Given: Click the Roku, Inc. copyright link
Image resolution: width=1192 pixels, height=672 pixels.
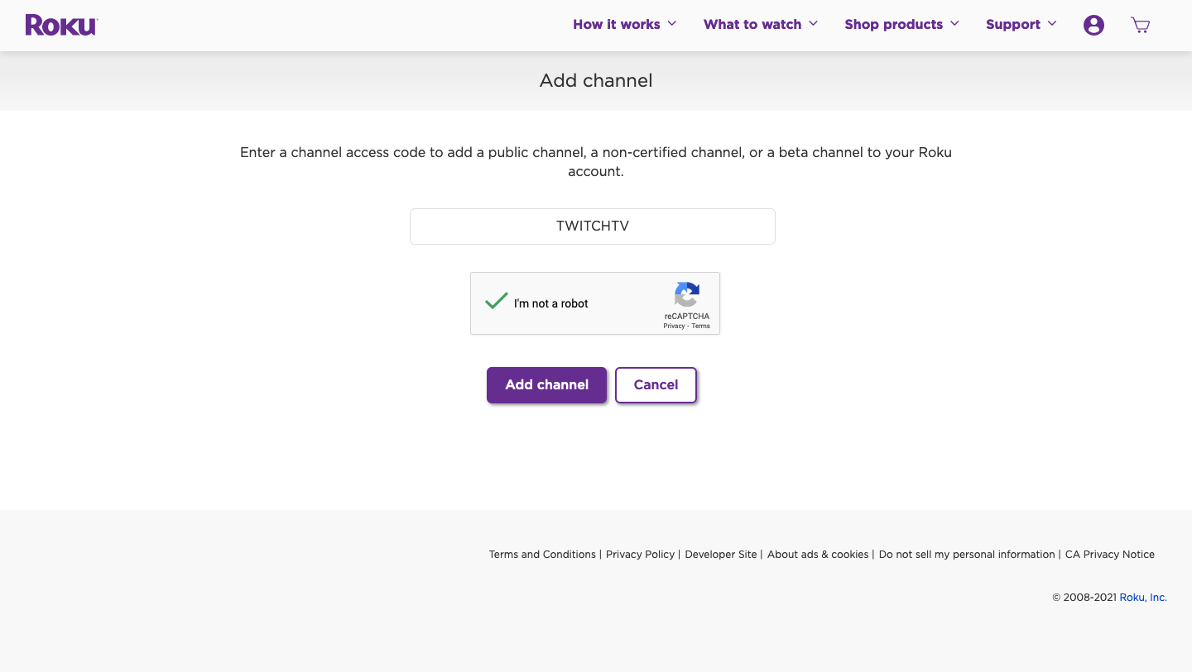Looking at the screenshot, I should pyautogui.click(x=1143, y=598).
